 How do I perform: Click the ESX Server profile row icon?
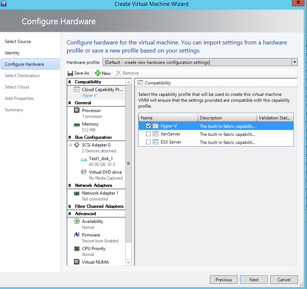point(156,142)
